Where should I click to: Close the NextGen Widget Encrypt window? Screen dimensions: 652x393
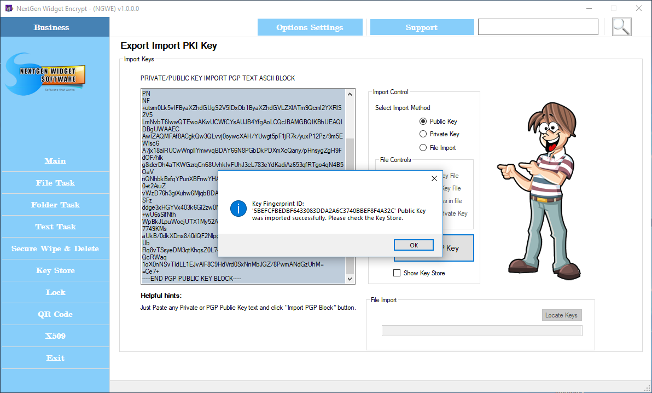click(x=639, y=8)
